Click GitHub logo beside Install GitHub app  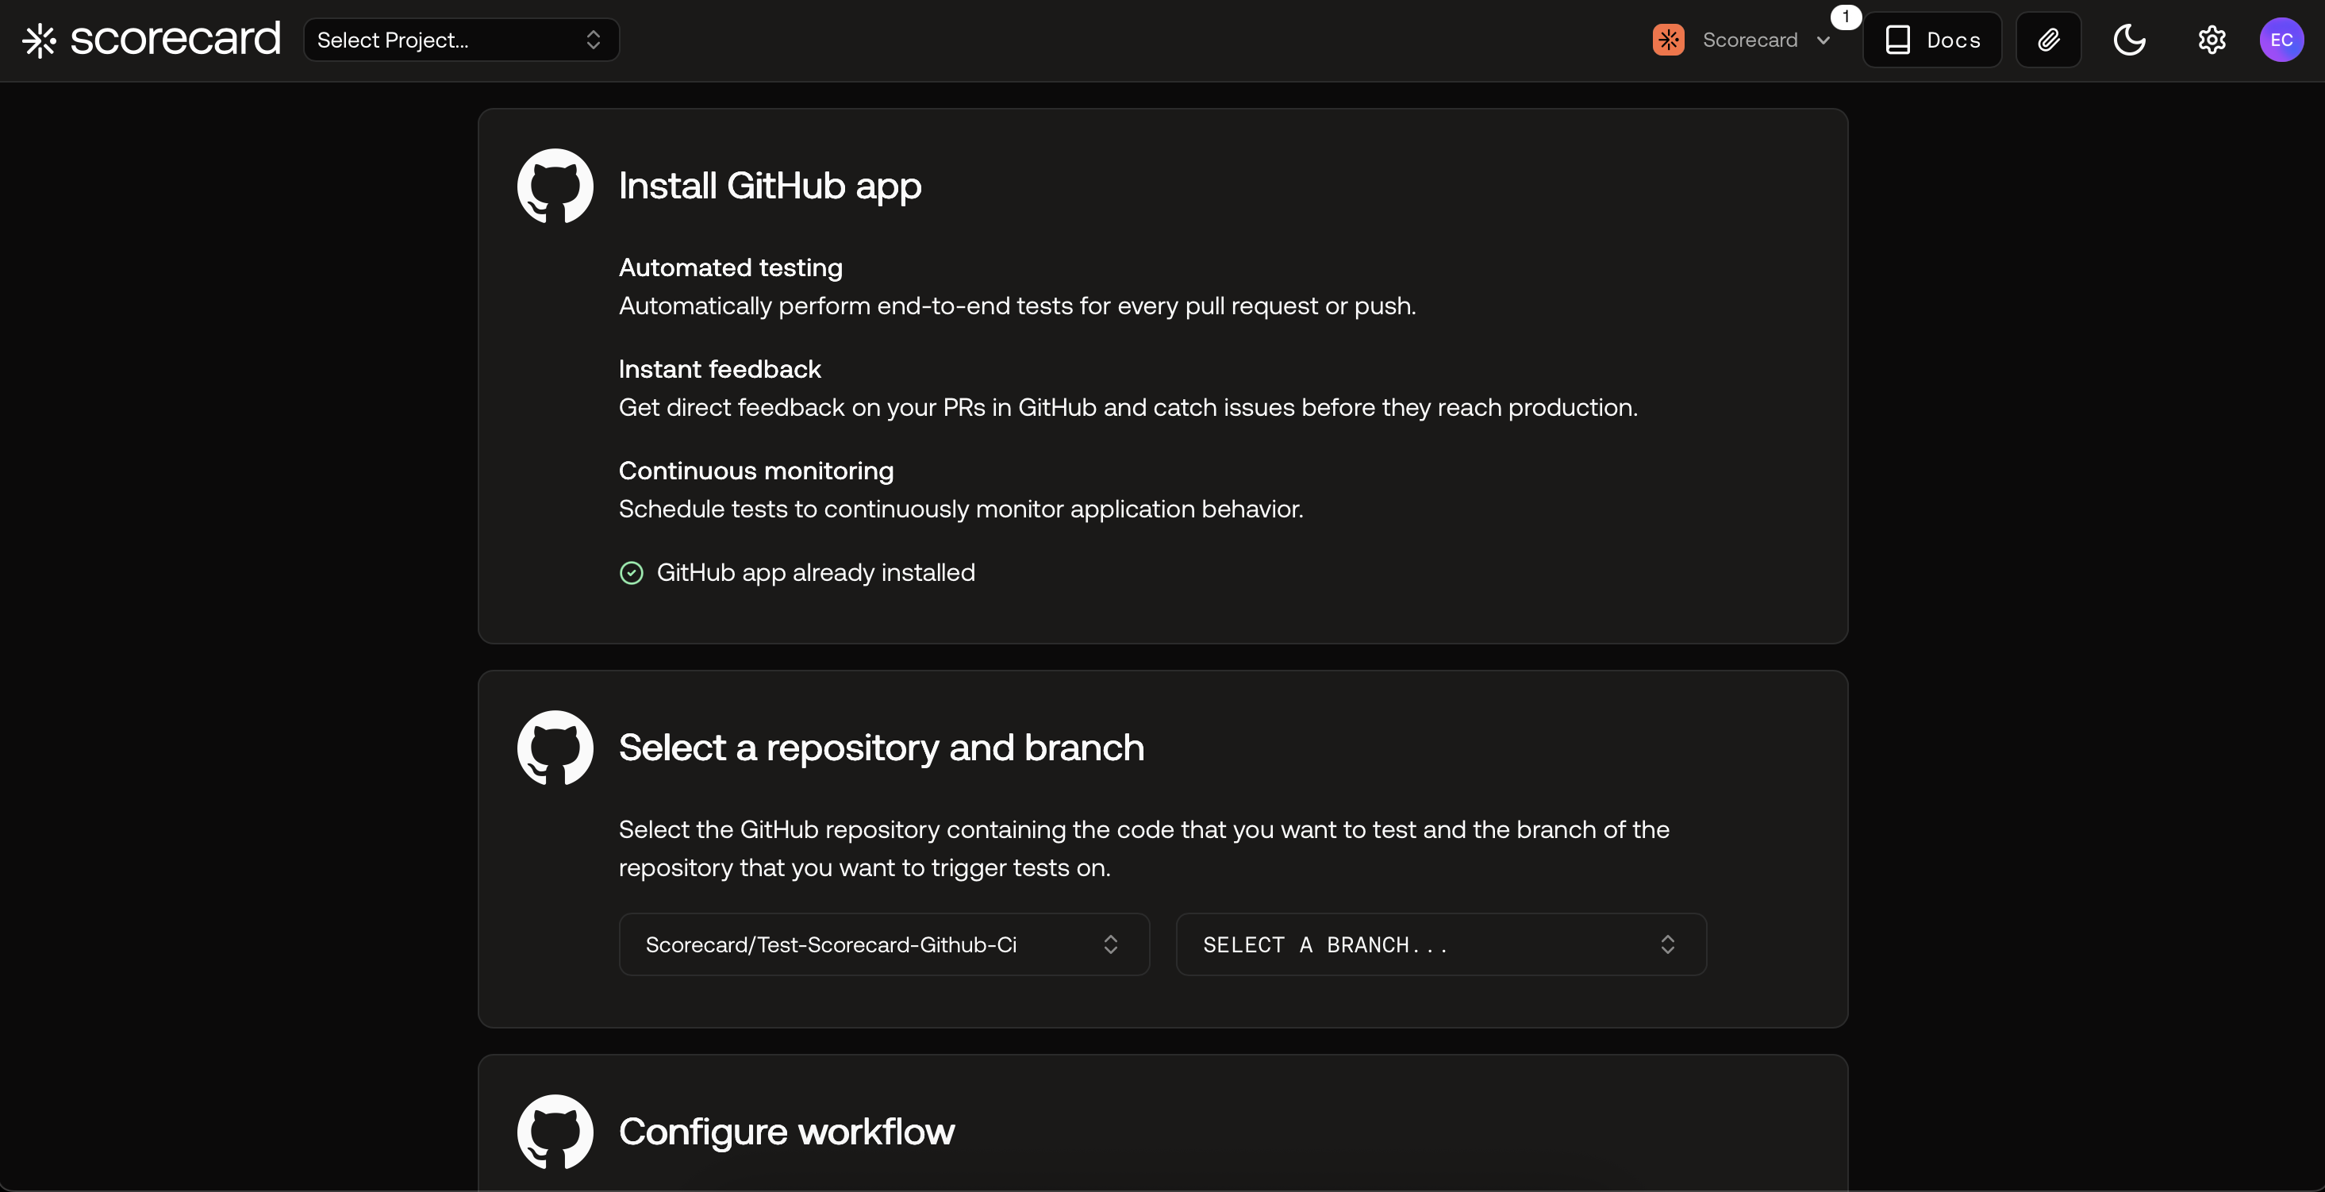[x=555, y=186]
